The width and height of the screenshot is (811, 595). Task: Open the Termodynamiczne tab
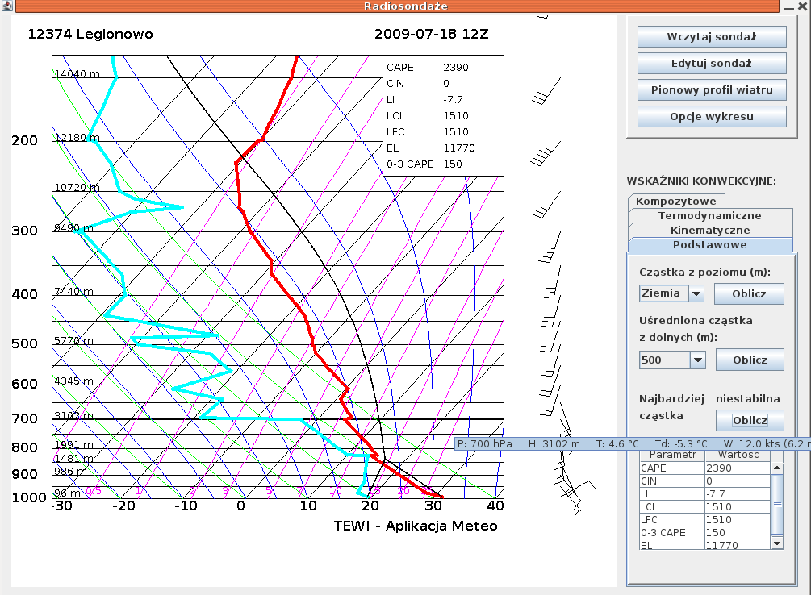tap(710, 215)
